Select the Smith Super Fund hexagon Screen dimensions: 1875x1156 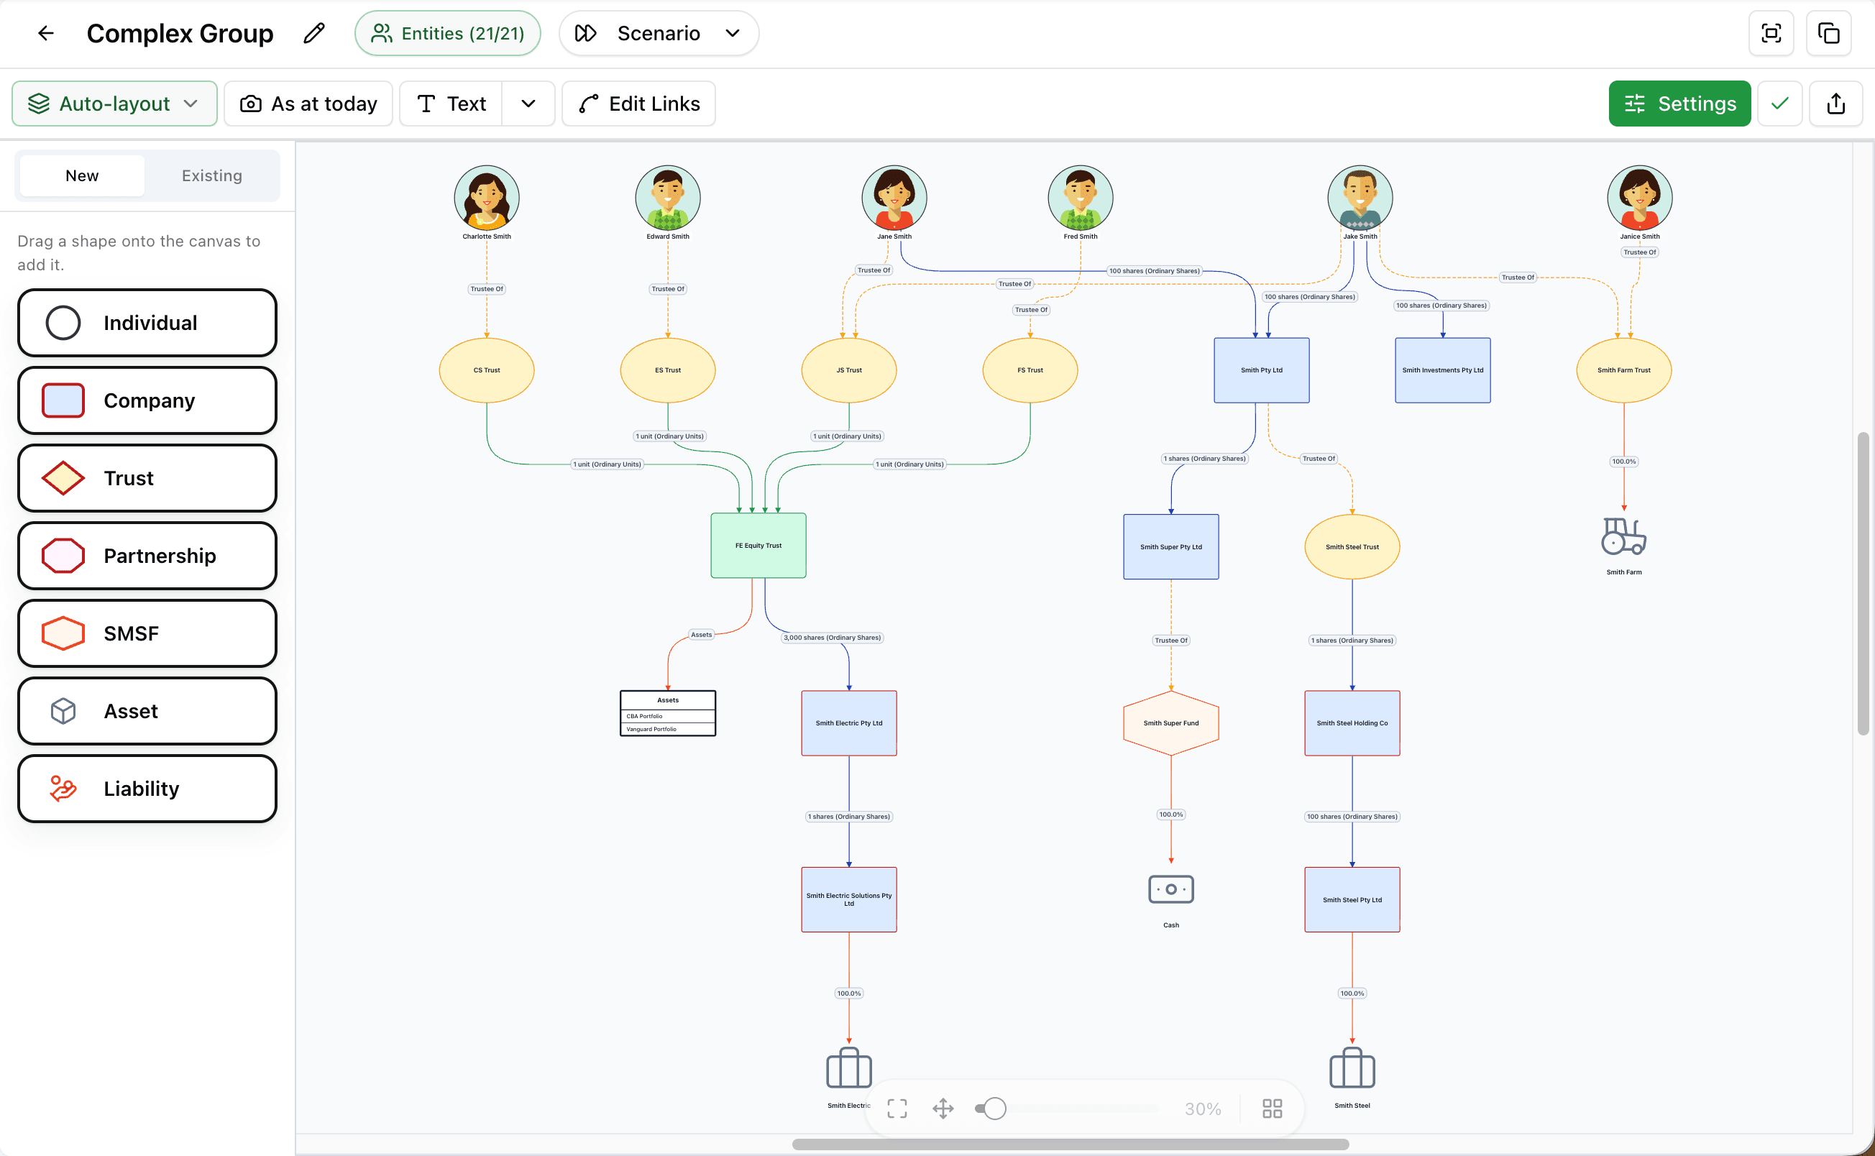point(1171,723)
